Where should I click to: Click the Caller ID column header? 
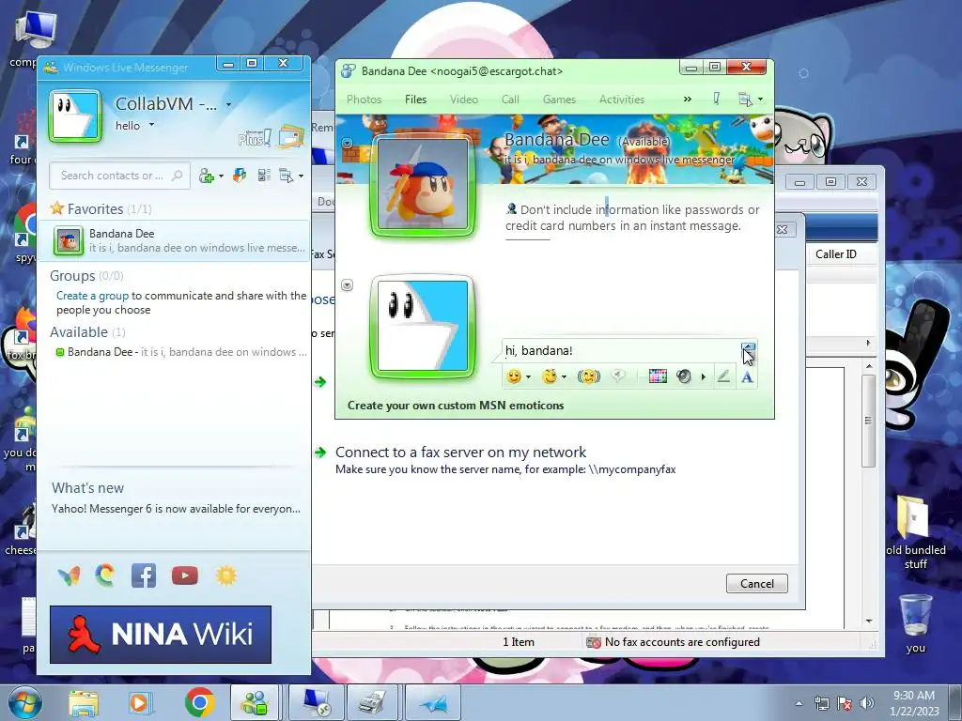coord(835,254)
